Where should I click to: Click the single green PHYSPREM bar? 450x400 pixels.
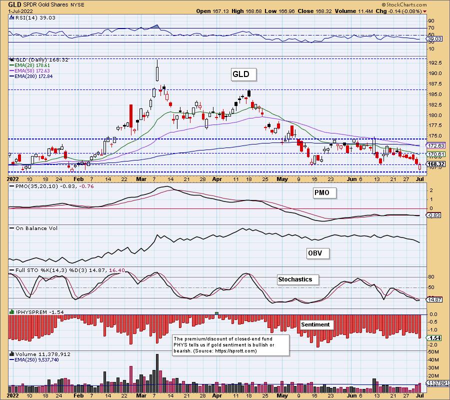(x=216, y=313)
